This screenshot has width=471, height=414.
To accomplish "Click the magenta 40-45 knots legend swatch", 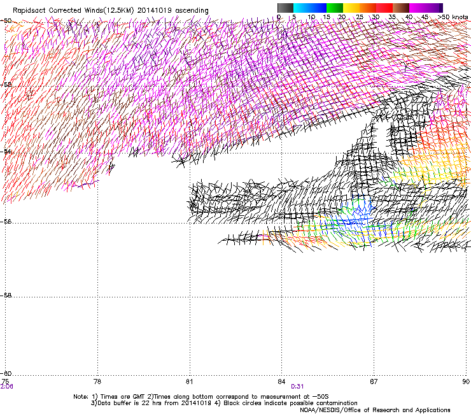I will [418, 8].
